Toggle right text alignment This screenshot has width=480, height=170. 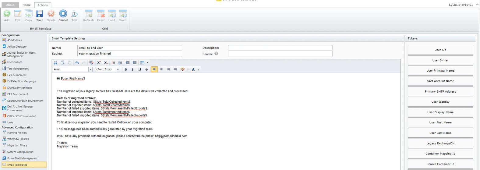click(x=168, y=69)
